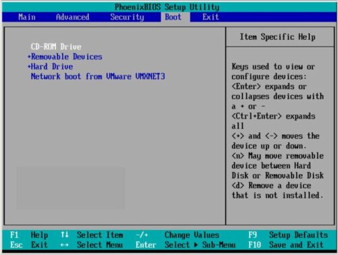This screenshot has width=338, height=255.
Task: Click the "Keys used to view or" help line
Action: point(273,67)
